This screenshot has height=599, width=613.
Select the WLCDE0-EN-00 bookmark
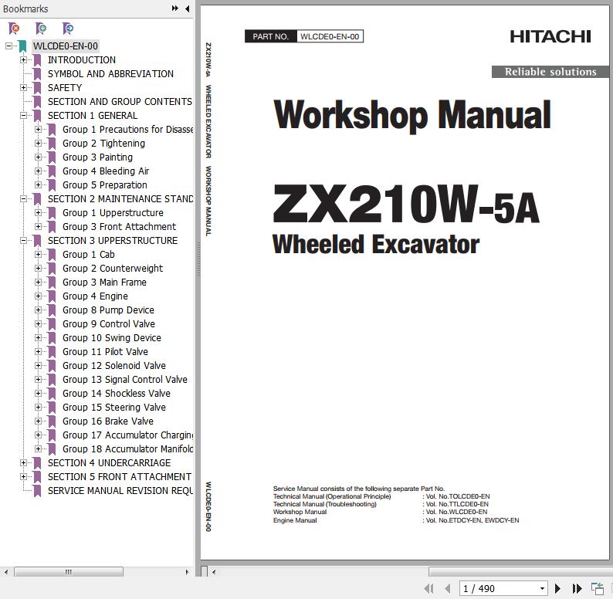66,46
